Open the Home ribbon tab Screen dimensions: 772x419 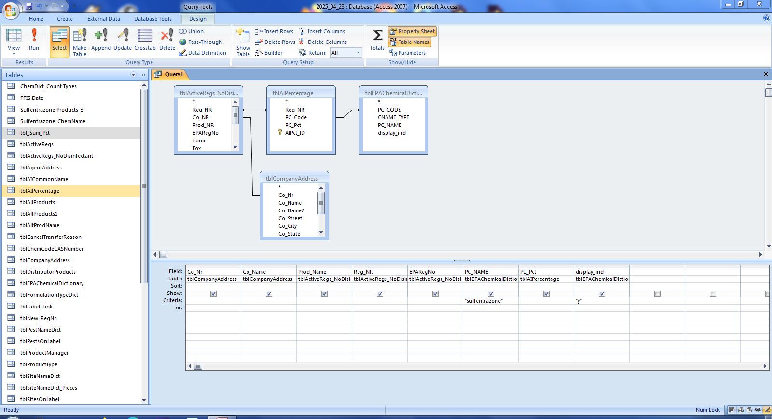click(x=36, y=19)
